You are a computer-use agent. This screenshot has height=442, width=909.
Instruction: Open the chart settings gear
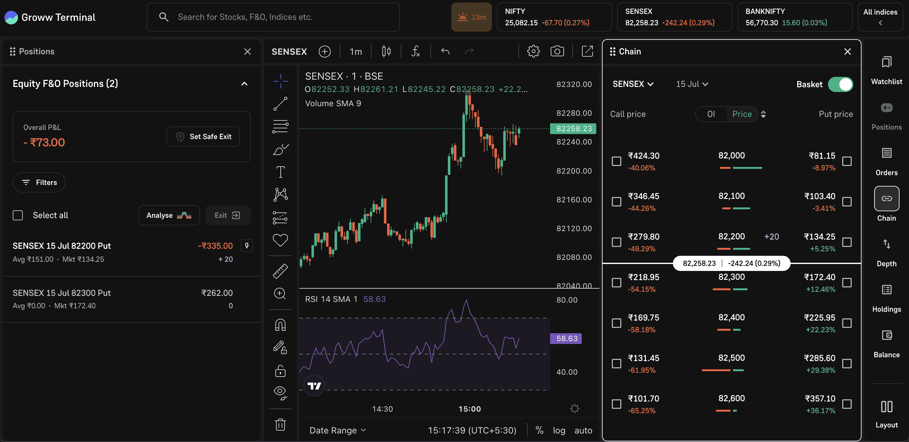[x=533, y=51]
